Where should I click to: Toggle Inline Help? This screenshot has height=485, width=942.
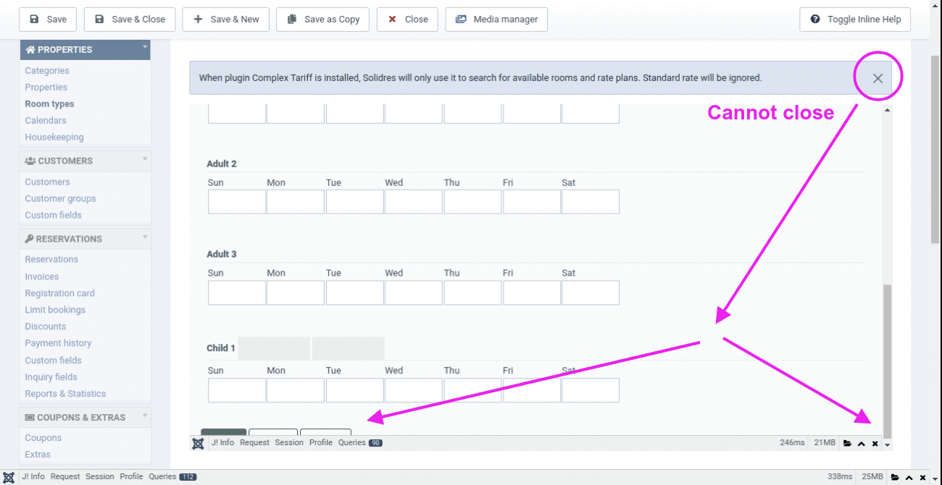(x=855, y=20)
